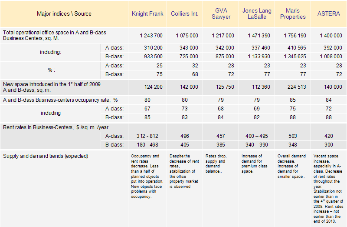
Task: Select overall occupancy 84 for ASTERA
Action: (329, 100)
